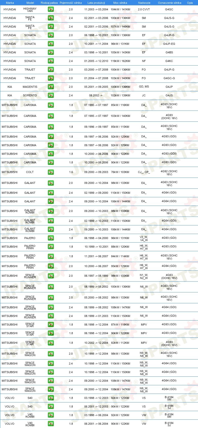Click petrol icon in Mitsubishi Colt row
The height and width of the screenshot is (428, 198).
coord(51,172)
